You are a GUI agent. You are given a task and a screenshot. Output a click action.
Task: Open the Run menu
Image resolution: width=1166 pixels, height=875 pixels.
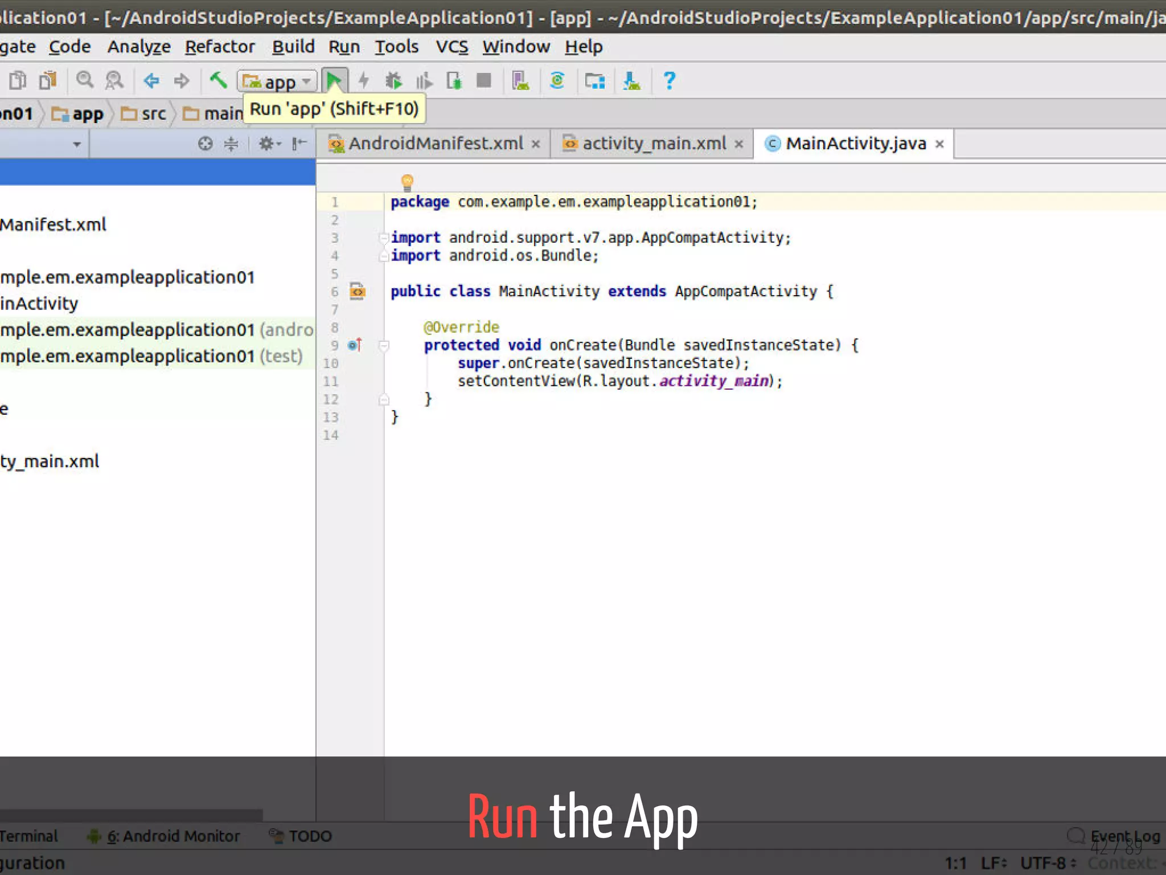(344, 46)
